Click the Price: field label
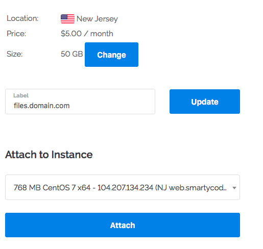 coord(16,34)
